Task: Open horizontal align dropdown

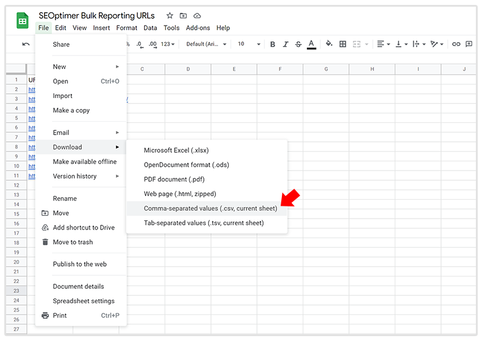Action: (x=383, y=44)
